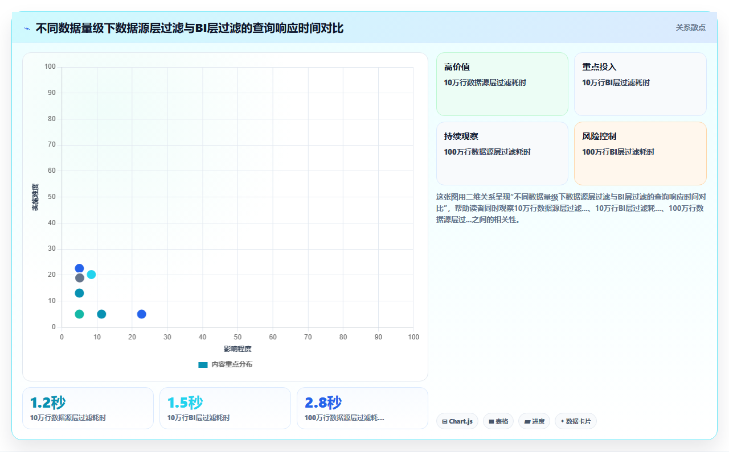This screenshot has height=452, width=729.
Task: Click 10万行数据源层过滤耗时 text in 高价值 card
Action: click(x=485, y=82)
